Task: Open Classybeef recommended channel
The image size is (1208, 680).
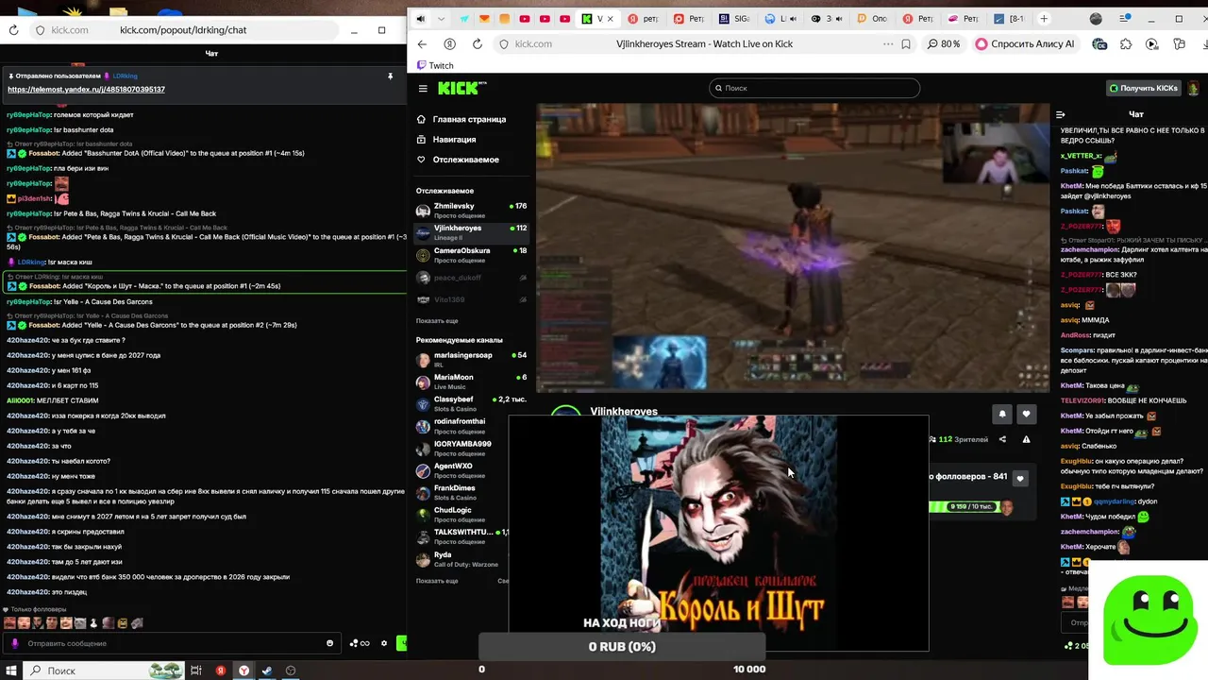Action: pos(471,403)
